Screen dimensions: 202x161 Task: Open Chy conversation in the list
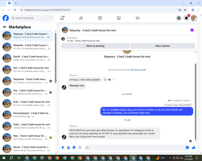coord(27,92)
